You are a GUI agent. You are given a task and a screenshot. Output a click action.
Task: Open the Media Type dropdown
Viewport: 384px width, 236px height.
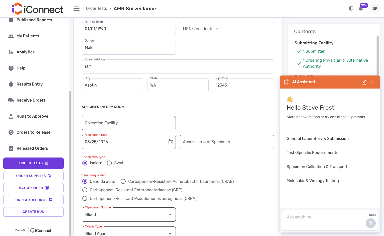[129, 233]
